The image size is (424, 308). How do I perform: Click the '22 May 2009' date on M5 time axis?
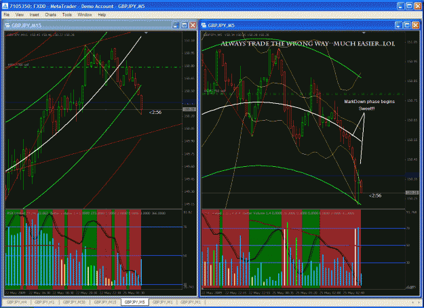(212, 293)
